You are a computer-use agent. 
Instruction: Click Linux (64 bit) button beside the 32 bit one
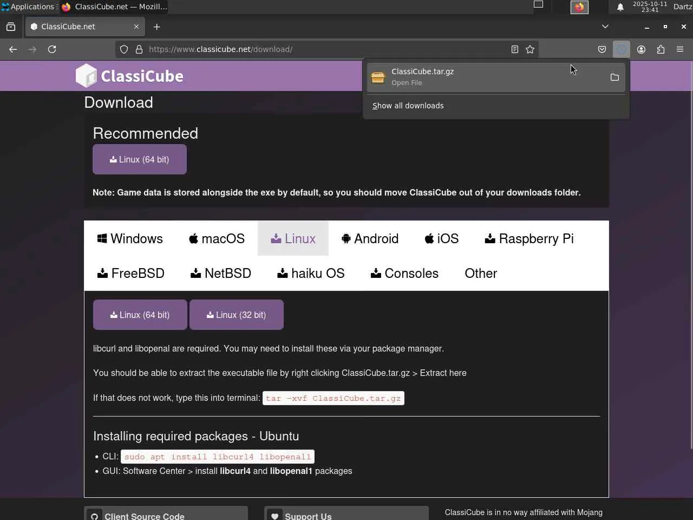[140, 315]
